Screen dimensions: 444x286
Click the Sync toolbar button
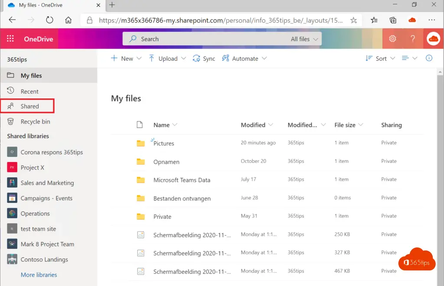pyautogui.click(x=204, y=58)
